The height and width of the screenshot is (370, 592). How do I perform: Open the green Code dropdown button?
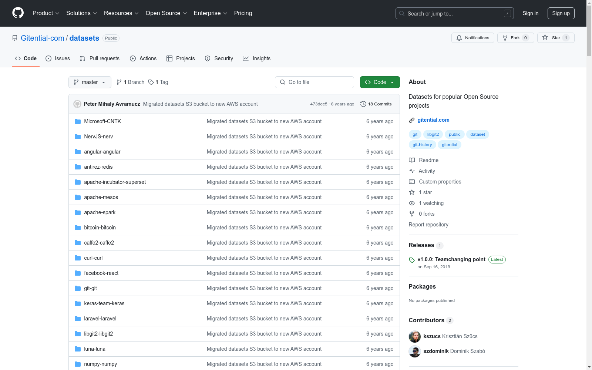coord(380,82)
